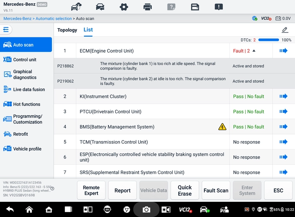295x217 pixels.
Task: Select TCM(Transmission Control Unit) row text
Action: click(x=114, y=142)
